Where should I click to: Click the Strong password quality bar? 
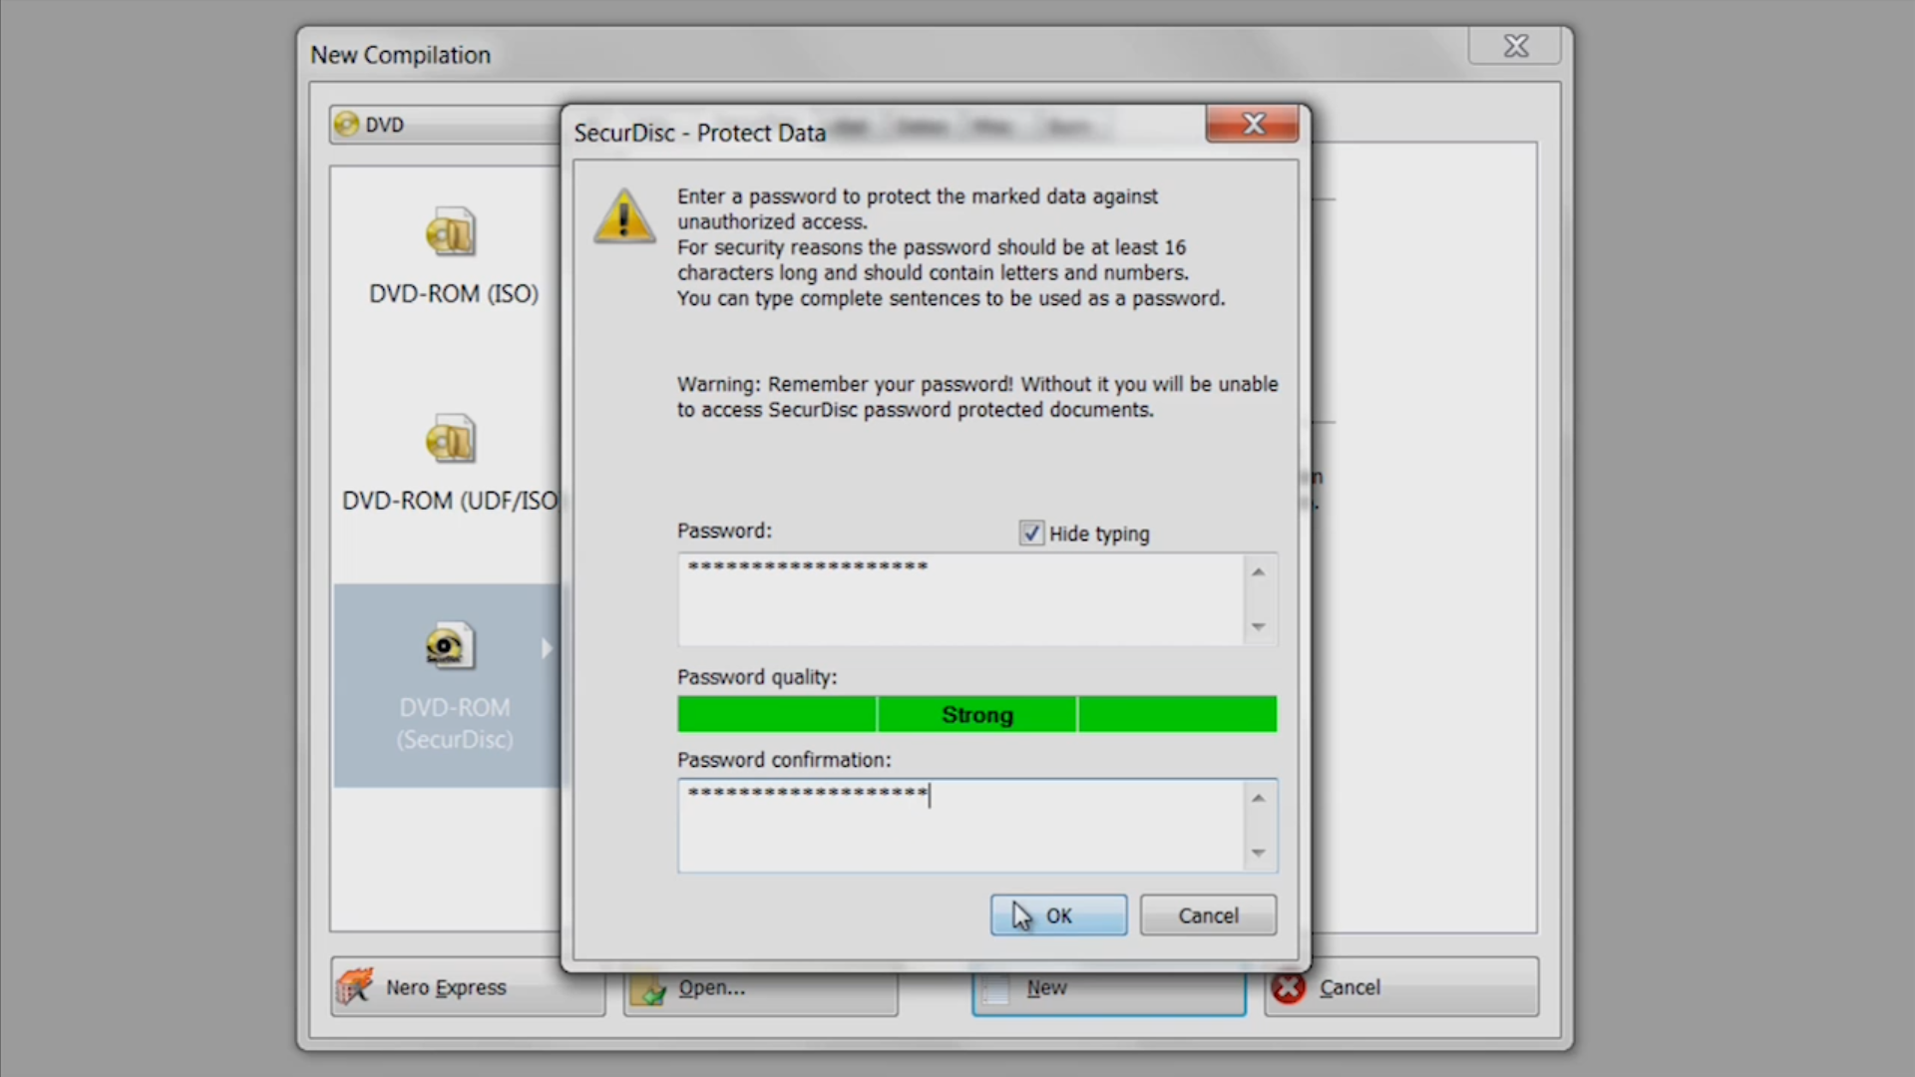click(976, 715)
